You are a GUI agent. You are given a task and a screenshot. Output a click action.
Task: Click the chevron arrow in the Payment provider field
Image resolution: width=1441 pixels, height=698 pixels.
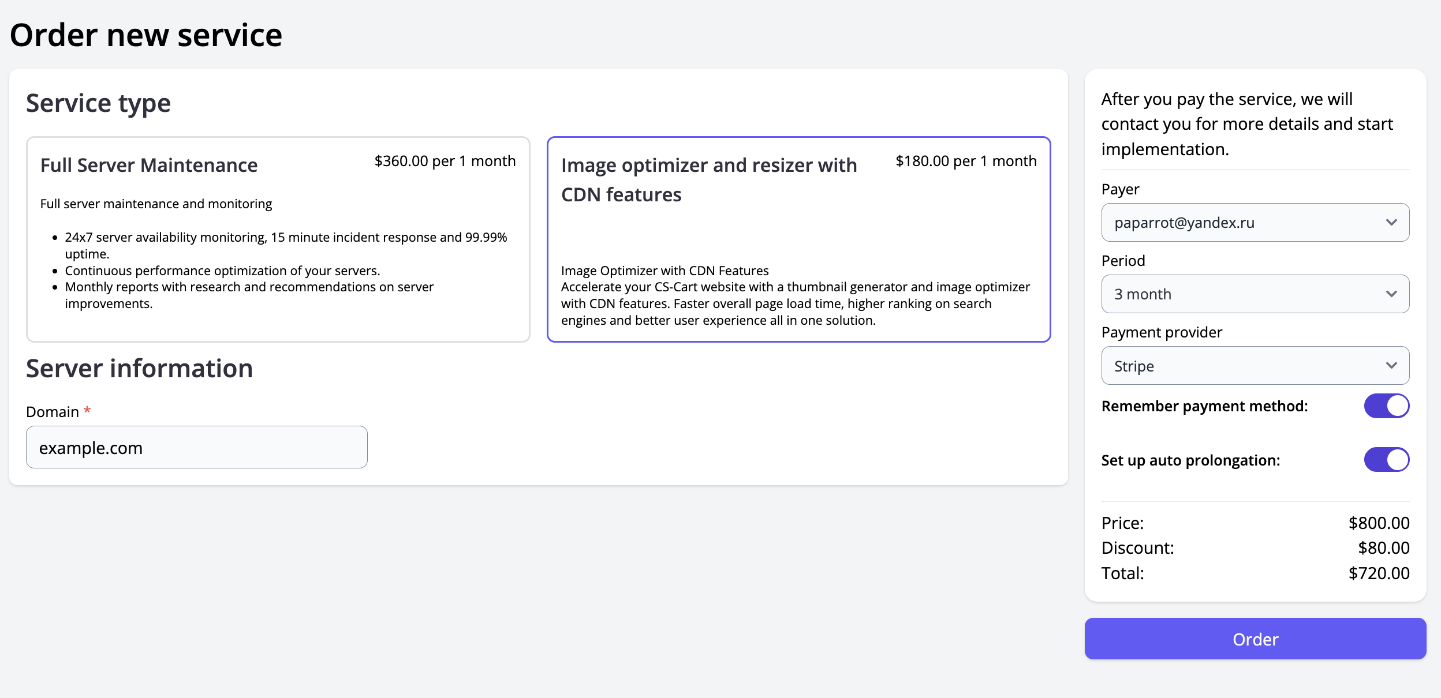(1391, 366)
